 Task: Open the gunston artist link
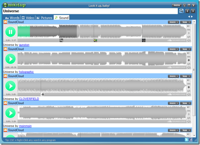click(x=24, y=45)
